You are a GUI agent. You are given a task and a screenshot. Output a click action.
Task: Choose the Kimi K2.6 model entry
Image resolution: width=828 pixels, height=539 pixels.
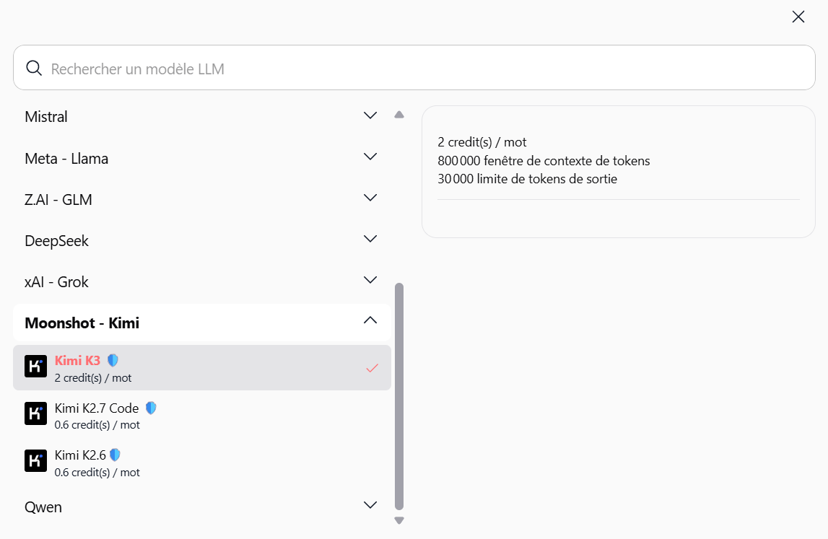tap(201, 463)
